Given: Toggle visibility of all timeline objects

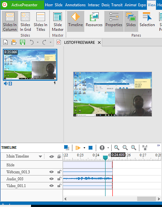Looking at the screenshot, I should pos(51,157).
